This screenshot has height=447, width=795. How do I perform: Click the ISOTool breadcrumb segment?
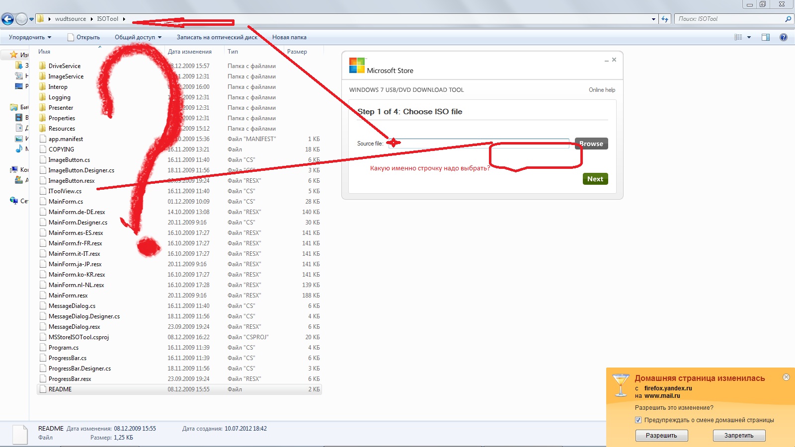[107, 19]
